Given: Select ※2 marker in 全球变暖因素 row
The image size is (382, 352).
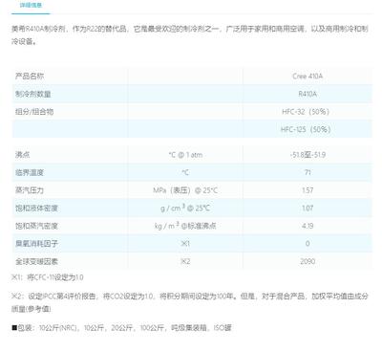Looking at the screenshot, I should coord(185,261).
